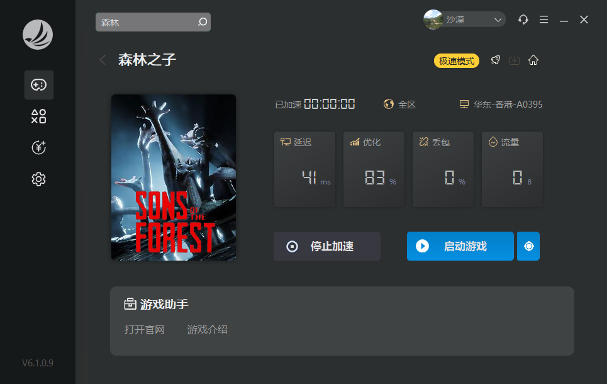
Task: Click the 启动游戏 launch button
Action: tap(460, 246)
